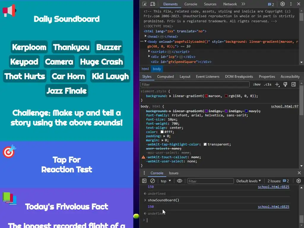Expand the linear-gradient background value in element.style
304x228 pixels.
tap(170, 96)
